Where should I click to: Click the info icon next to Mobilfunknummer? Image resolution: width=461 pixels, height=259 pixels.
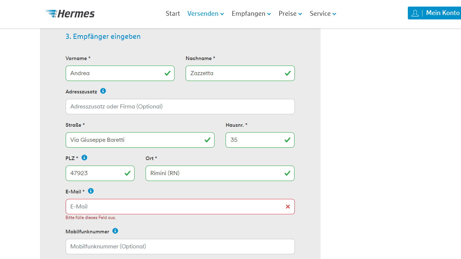pyautogui.click(x=115, y=231)
